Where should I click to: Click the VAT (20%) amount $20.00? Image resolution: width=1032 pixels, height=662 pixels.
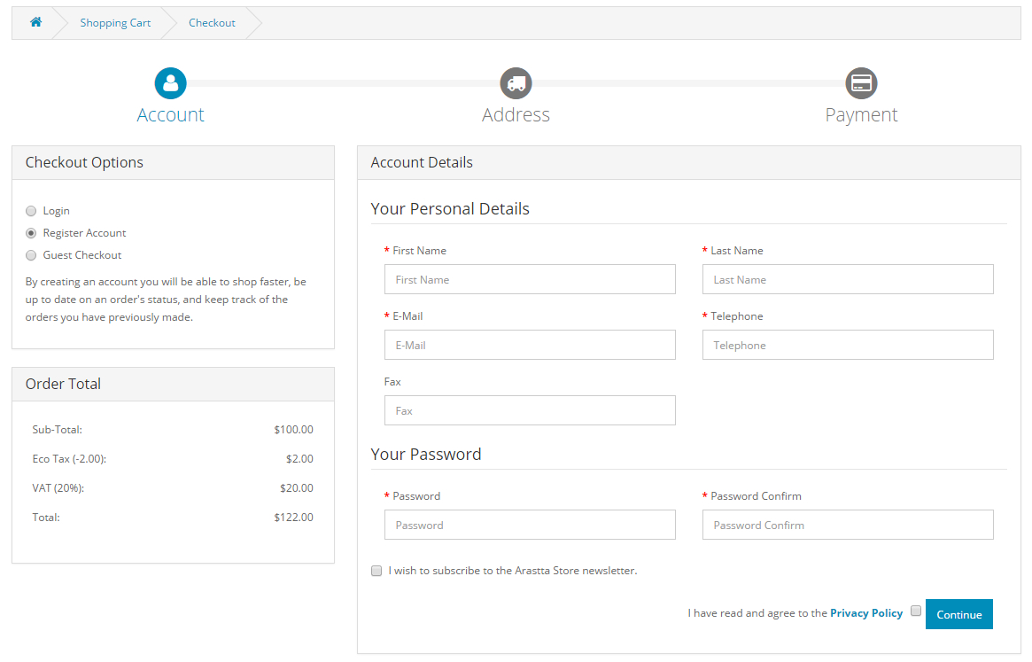point(297,488)
